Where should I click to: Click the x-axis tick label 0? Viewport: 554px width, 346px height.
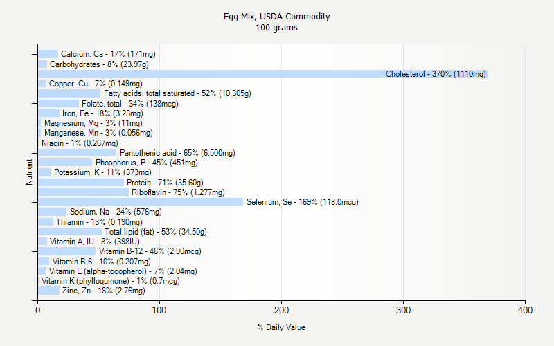click(38, 310)
